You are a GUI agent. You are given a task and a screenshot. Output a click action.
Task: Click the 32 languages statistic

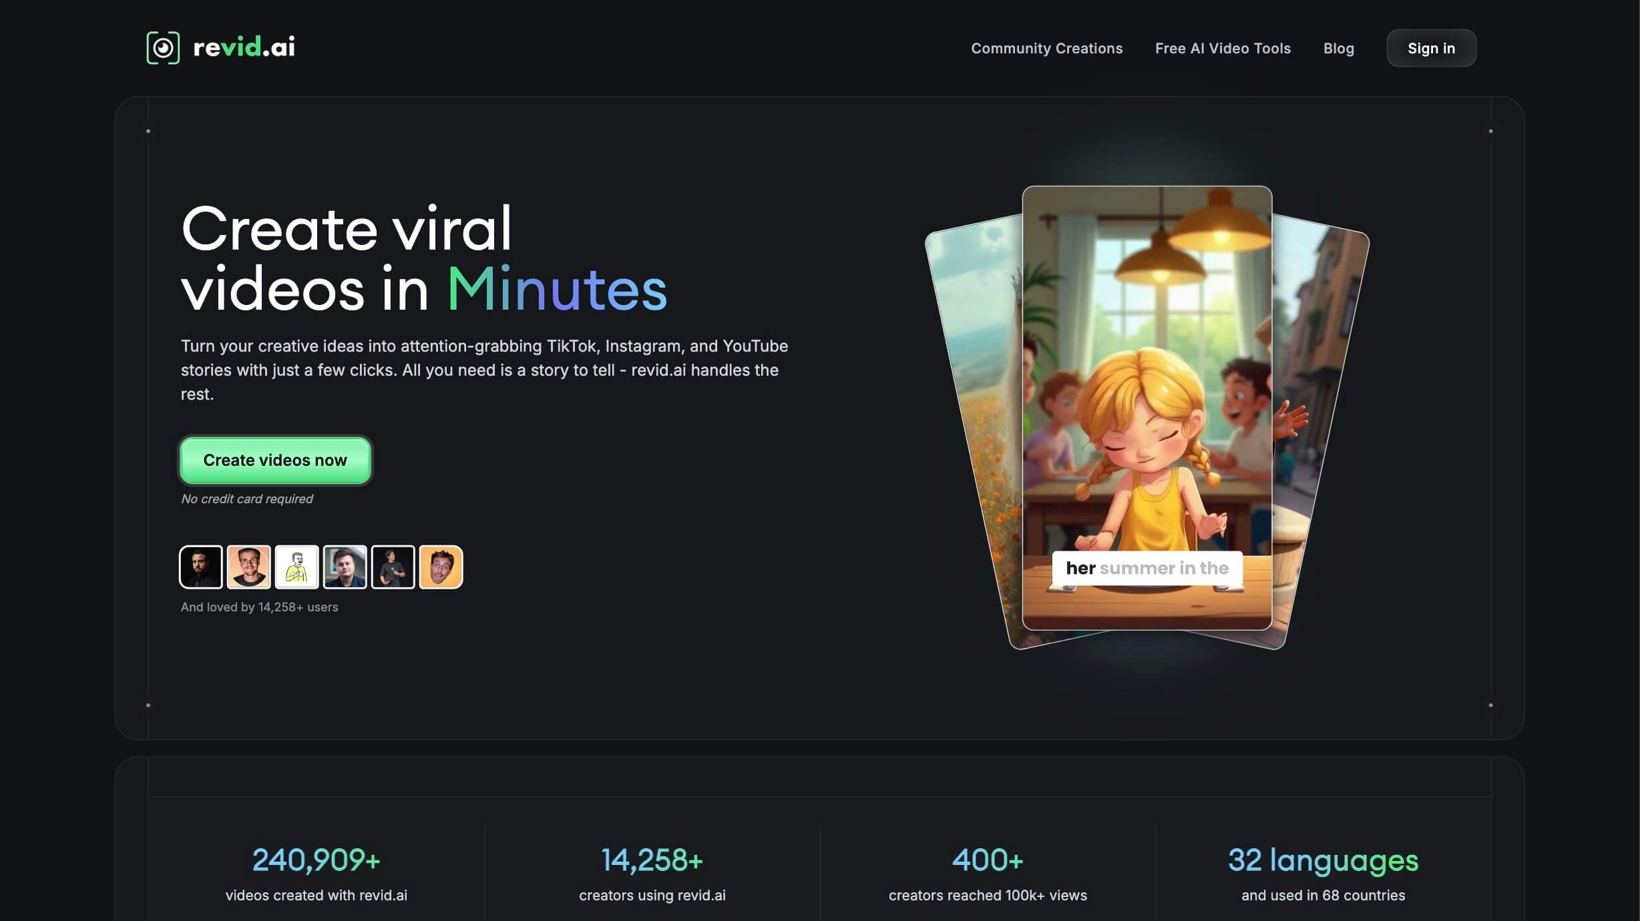tap(1322, 861)
